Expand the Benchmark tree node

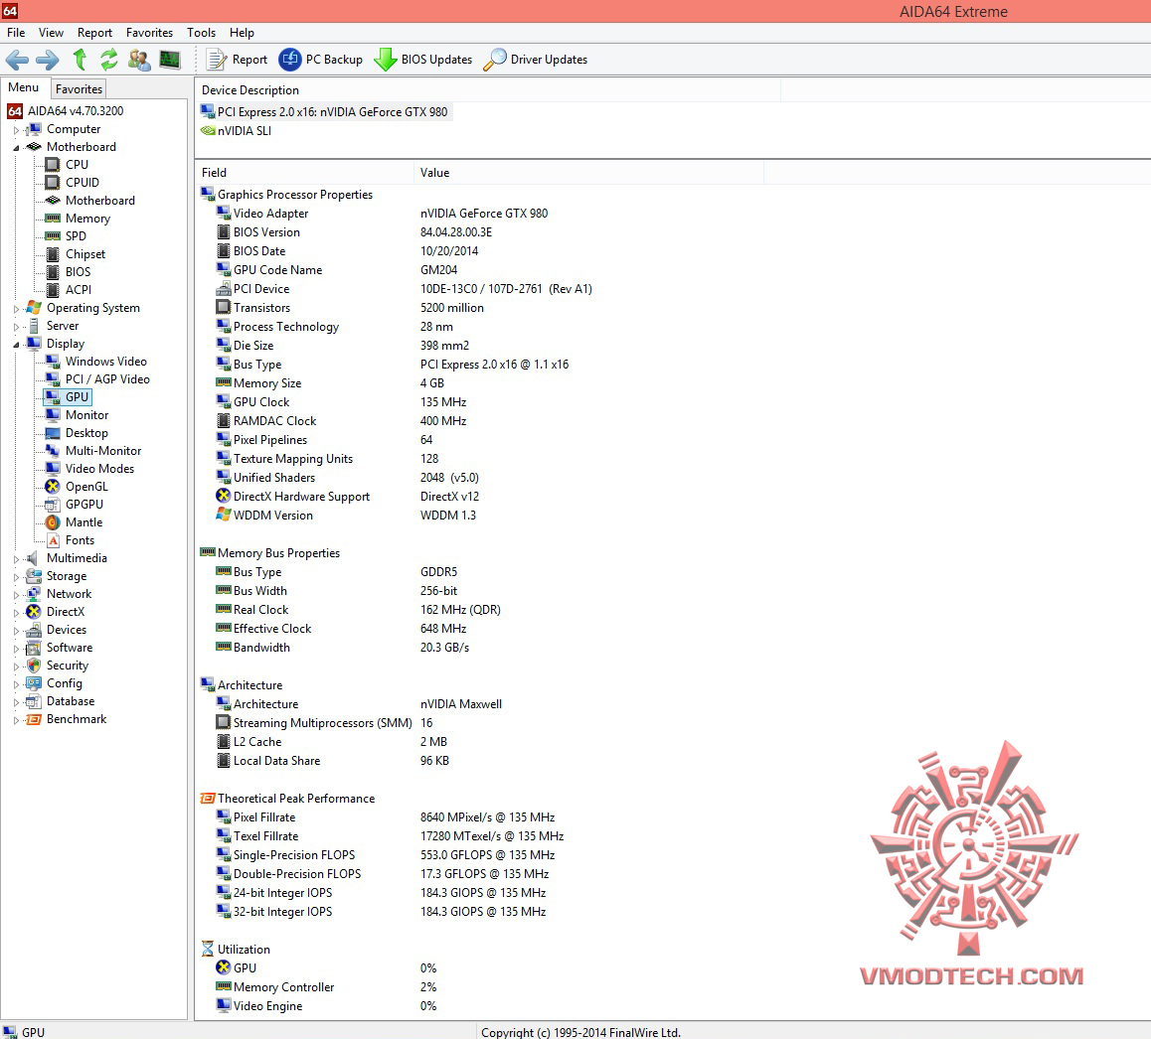16,720
